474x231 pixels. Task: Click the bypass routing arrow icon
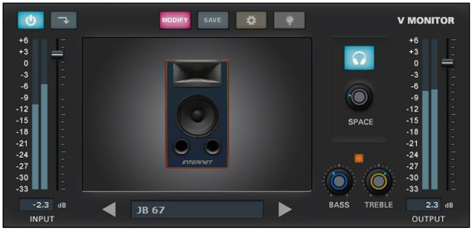(63, 20)
